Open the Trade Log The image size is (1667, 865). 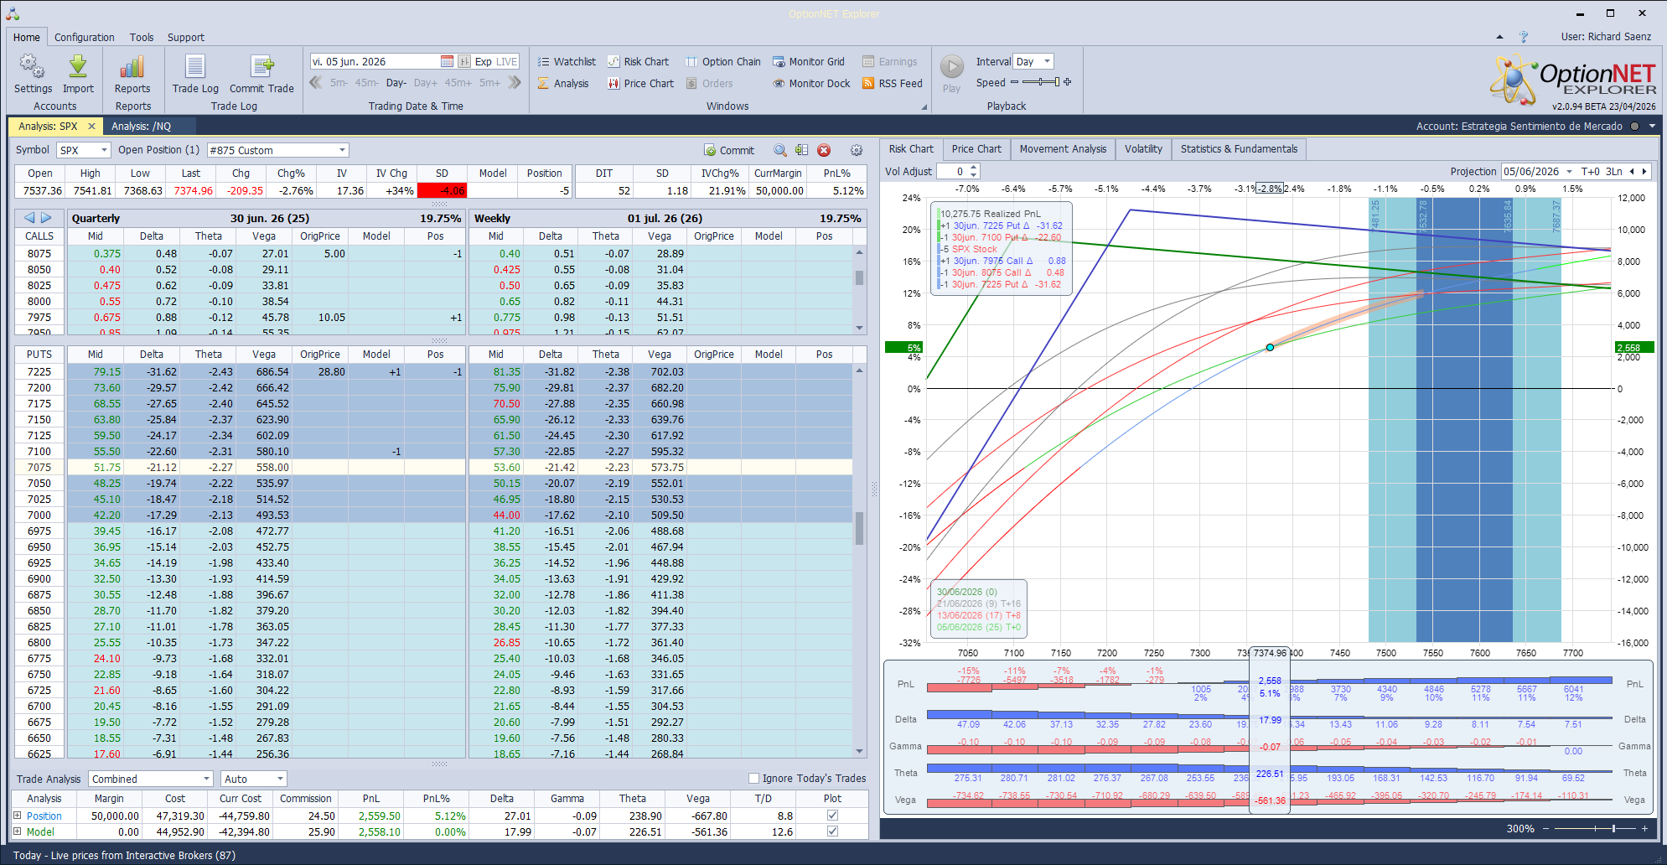coord(195,74)
